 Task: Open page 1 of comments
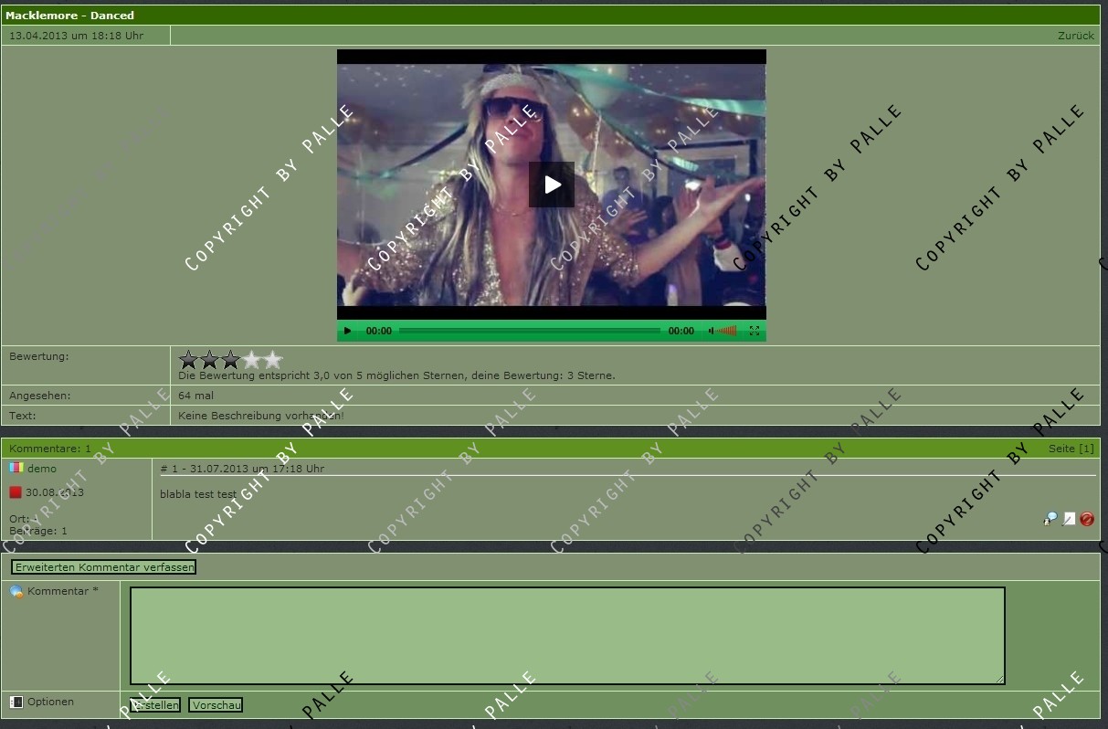pos(1086,449)
